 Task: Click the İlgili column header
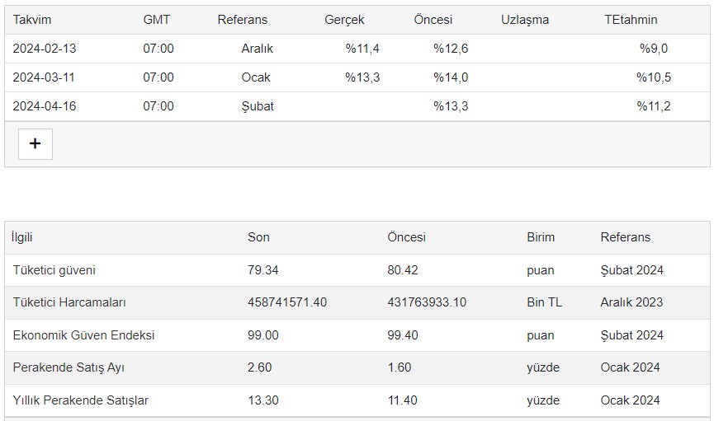coord(21,237)
